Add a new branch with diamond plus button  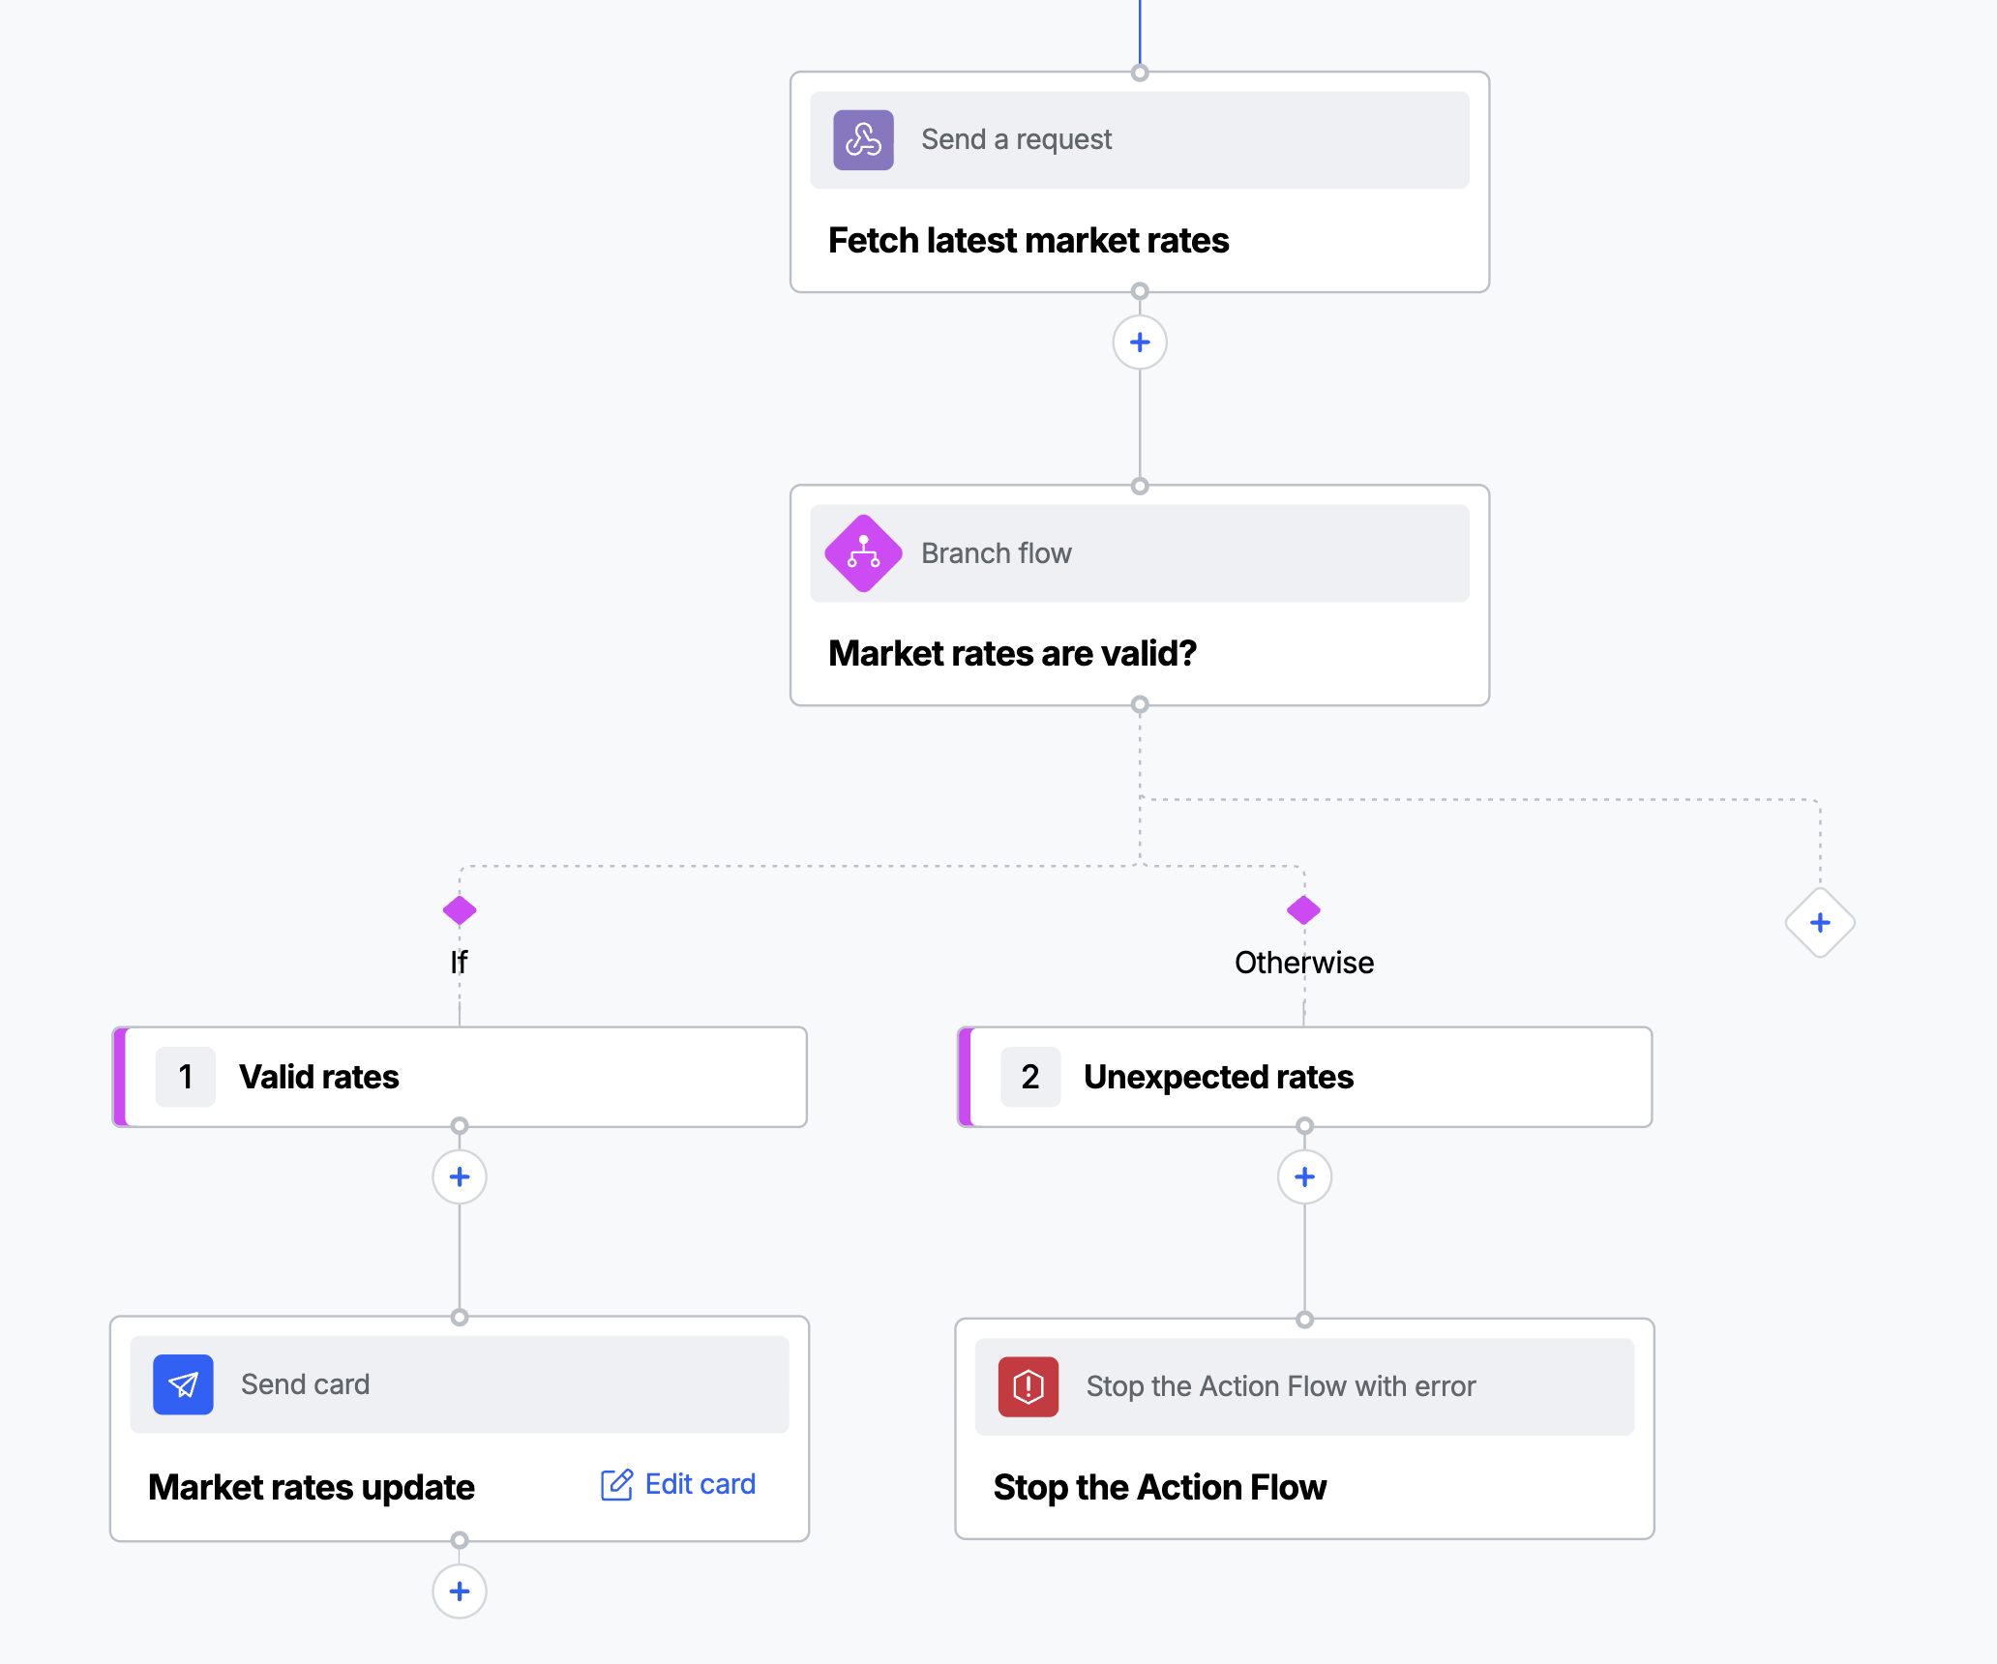coord(1820,923)
